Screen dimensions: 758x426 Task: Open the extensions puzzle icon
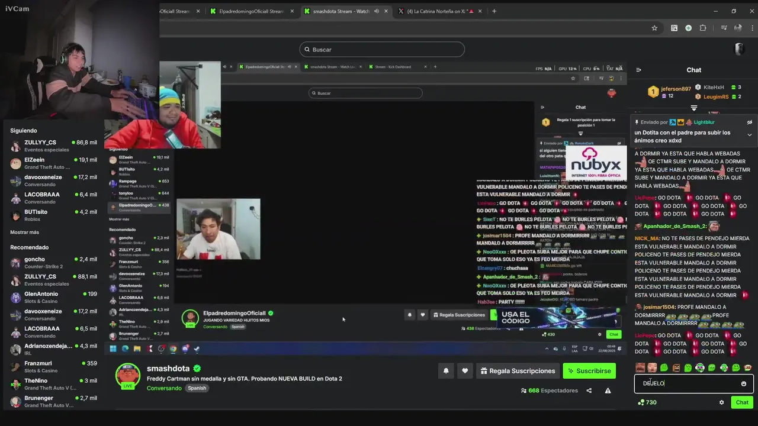[x=703, y=28]
